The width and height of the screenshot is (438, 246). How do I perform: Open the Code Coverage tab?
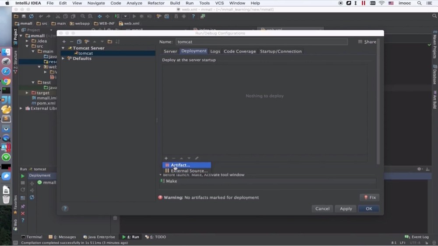(240, 51)
